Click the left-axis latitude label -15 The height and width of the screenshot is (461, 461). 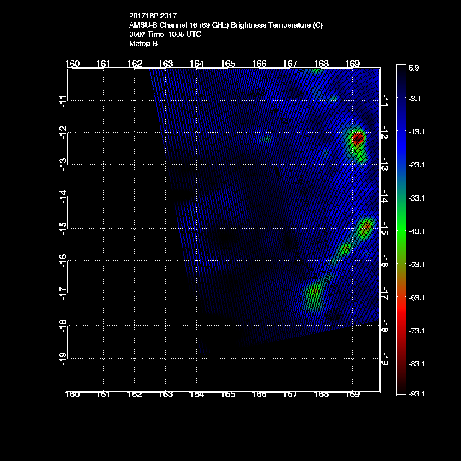click(x=63, y=229)
